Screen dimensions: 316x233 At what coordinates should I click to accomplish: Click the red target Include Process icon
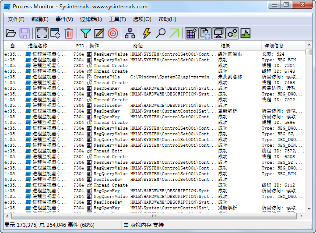click(x=113, y=33)
